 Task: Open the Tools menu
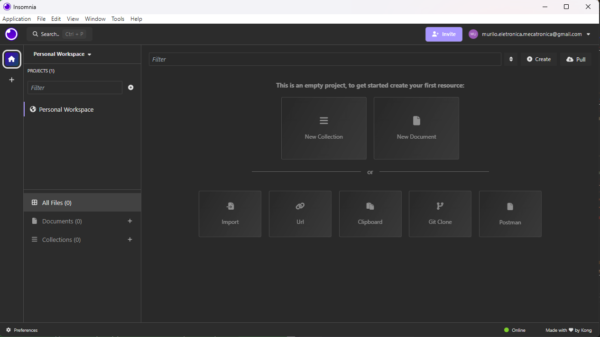[118, 19]
